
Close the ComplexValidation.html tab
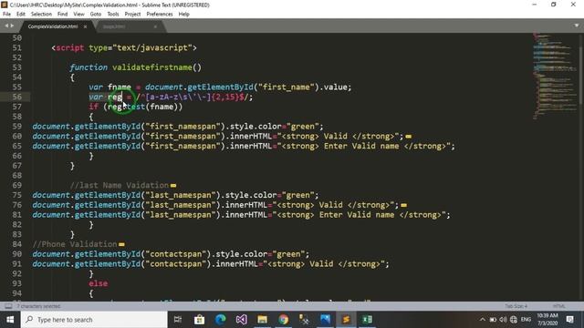[x=85, y=26]
